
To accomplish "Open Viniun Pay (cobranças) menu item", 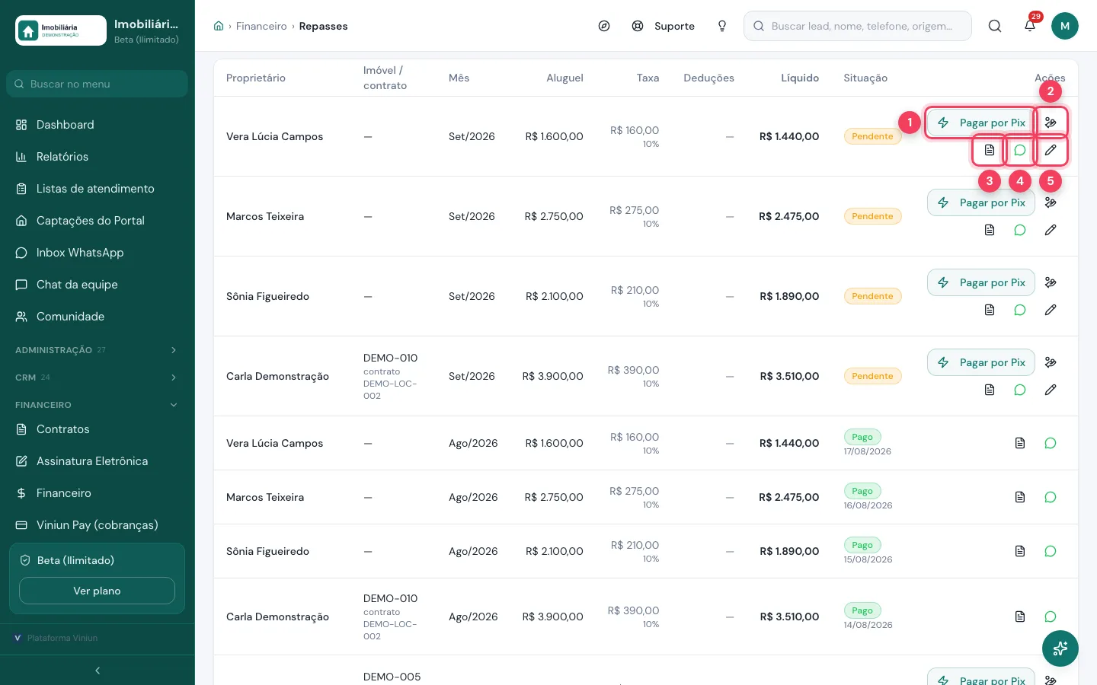I will pyautogui.click(x=97, y=525).
